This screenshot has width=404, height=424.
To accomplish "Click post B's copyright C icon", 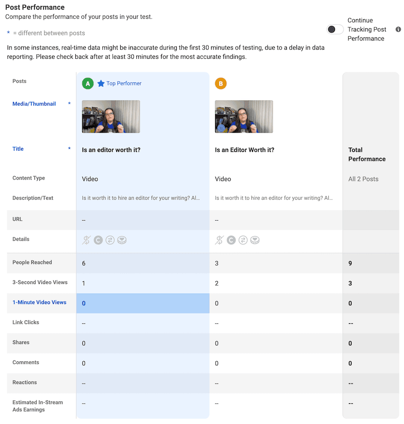I will pyautogui.click(x=231, y=240).
